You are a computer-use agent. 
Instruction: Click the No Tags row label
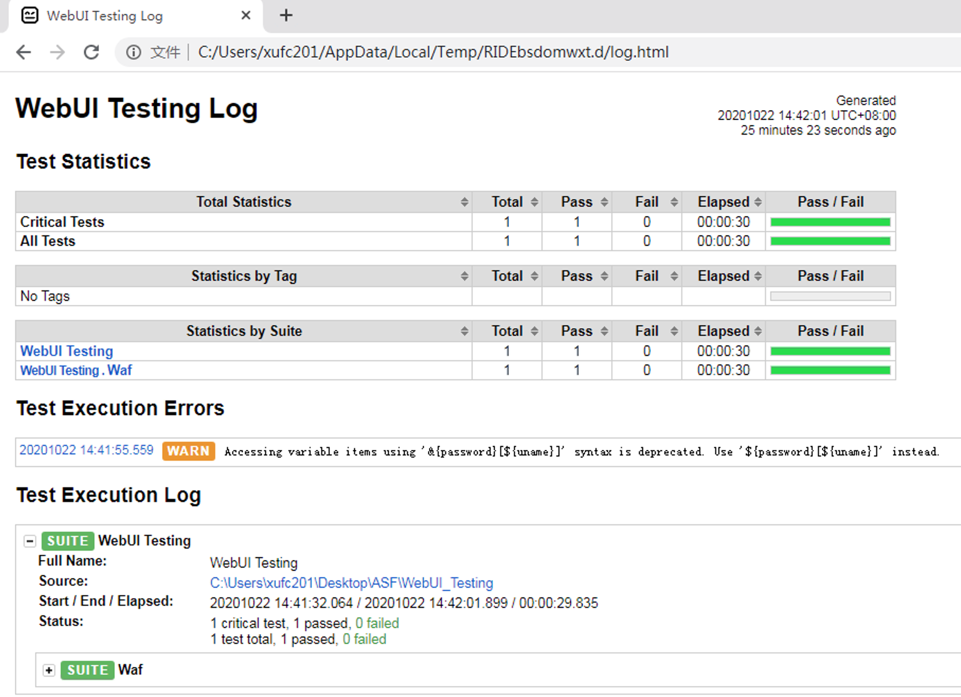click(x=45, y=296)
